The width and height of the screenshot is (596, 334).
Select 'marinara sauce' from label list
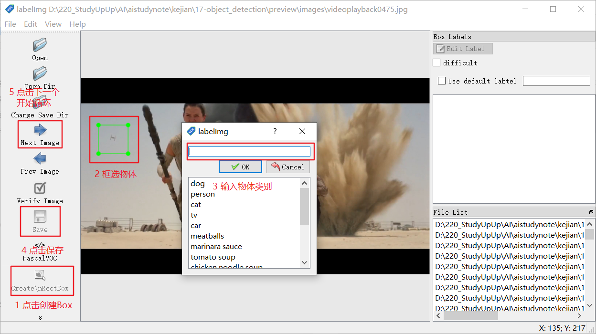pyautogui.click(x=216, y=247)
